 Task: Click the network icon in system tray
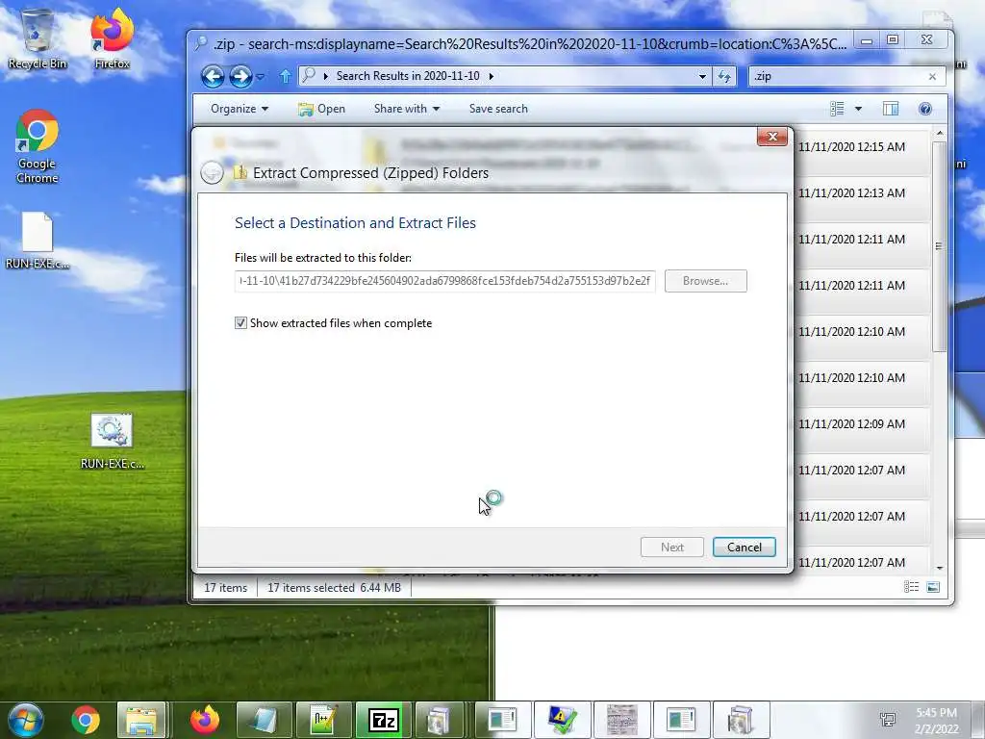coord(888,720)
